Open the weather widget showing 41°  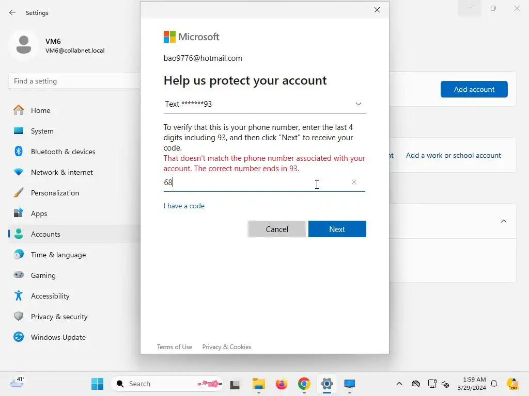pos(17,382)
